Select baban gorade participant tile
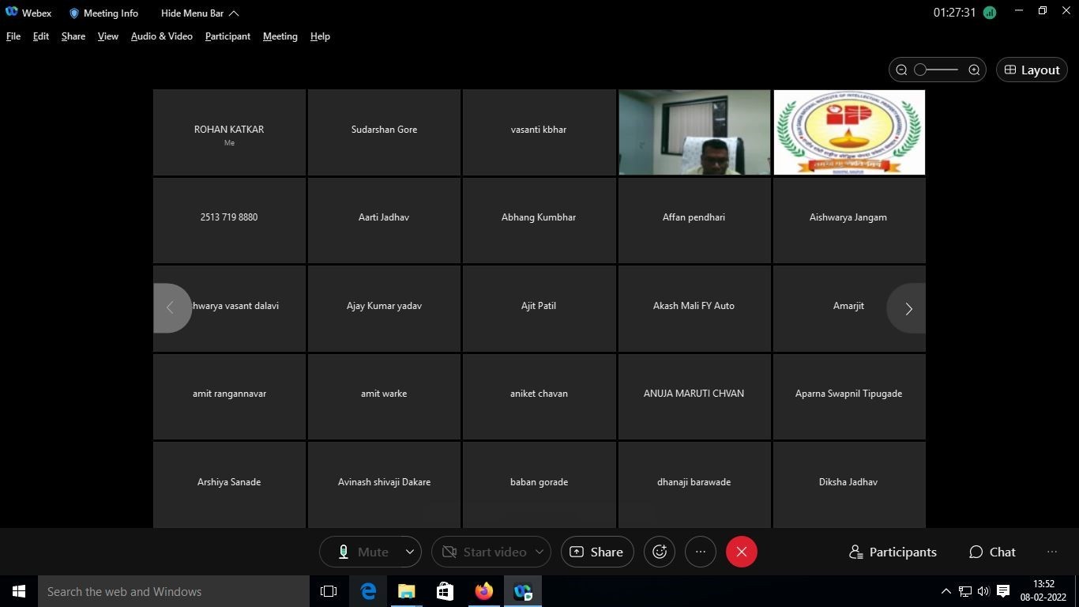The image size is (1079, 607). pos(539,484)
